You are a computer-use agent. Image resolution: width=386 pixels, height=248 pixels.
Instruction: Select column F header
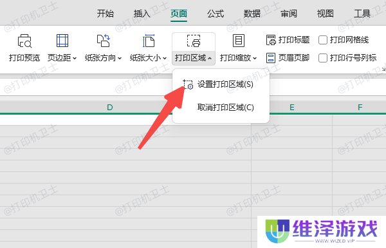click(x=360, y=107)
